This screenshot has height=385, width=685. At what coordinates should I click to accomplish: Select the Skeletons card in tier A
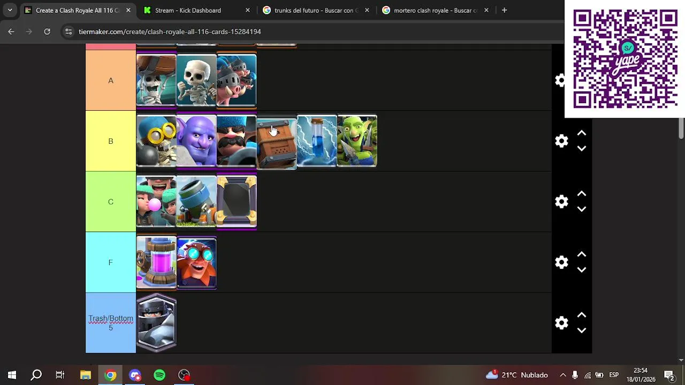(196, 80)
